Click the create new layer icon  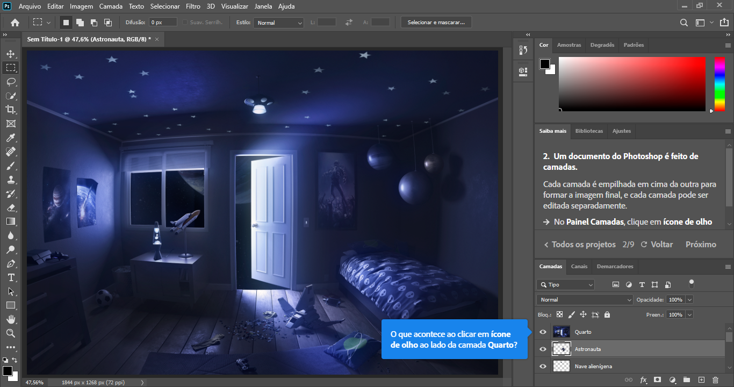pyautogui.click(x=701, y=379)
